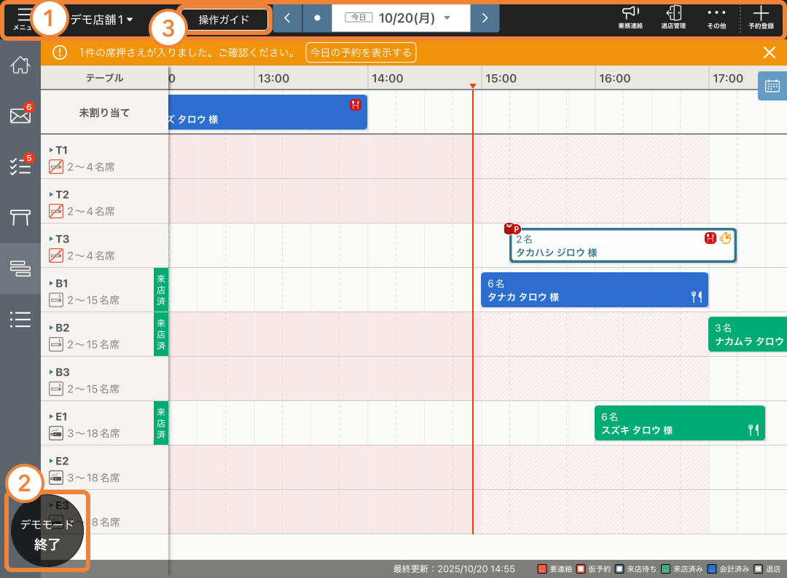
Task: Open 退店管理 door icon
Action: click(x=673, y=17)
